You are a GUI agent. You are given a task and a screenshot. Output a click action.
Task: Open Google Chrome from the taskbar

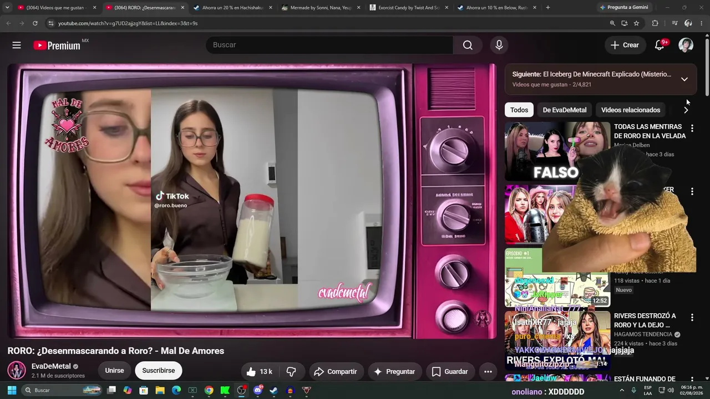point(209,390)
